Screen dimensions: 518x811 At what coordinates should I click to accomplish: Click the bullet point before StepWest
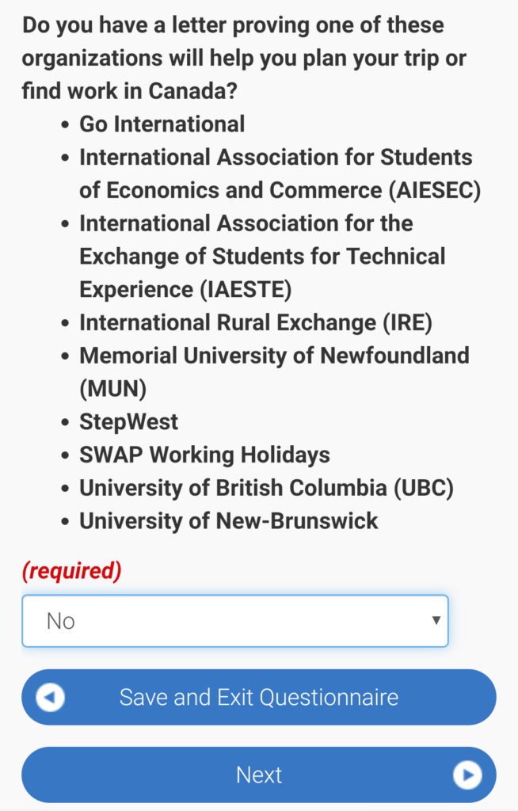66,422
